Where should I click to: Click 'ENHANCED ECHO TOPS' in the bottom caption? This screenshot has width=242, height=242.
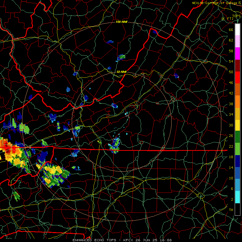(94, 240)
